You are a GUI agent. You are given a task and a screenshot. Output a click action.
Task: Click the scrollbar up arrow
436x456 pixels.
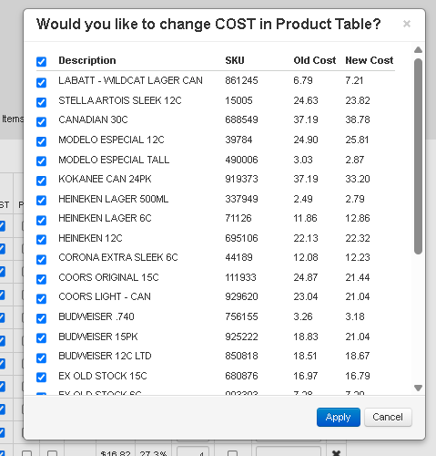(x=418, y=49)
